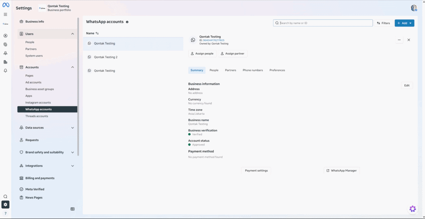This screenshot has width=425, height=219.
Task: Open Payment settings button
Action: coord(256,170)
